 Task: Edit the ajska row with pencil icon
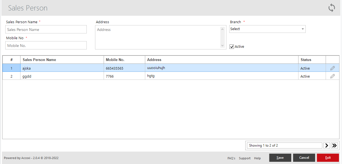point(333,68)
